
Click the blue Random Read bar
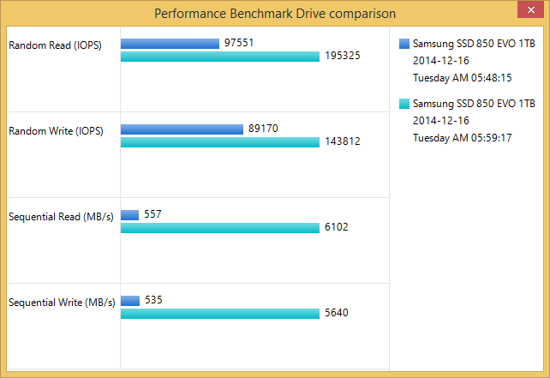point(170,44)
